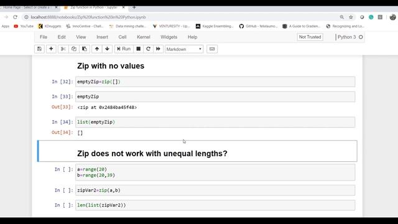Move selected cell up arrow
The width and height of the screenshot is (398, 224).
tap(97, 49)
